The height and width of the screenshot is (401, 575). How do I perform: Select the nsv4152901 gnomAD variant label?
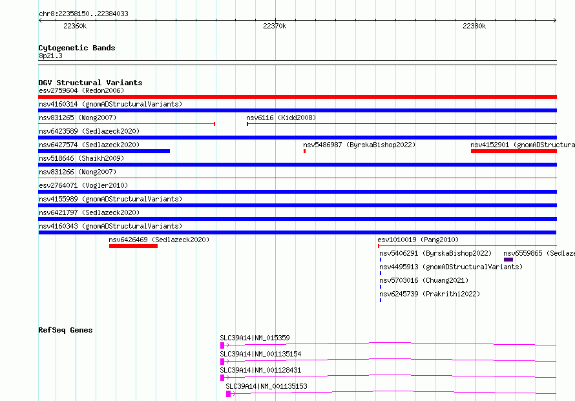coord(523,145)
